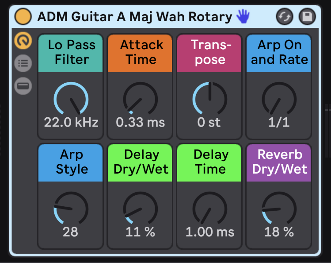Select the Arp On and Rate label
Image resolution: width=331 pixels, height=263 pixels.
279,53
